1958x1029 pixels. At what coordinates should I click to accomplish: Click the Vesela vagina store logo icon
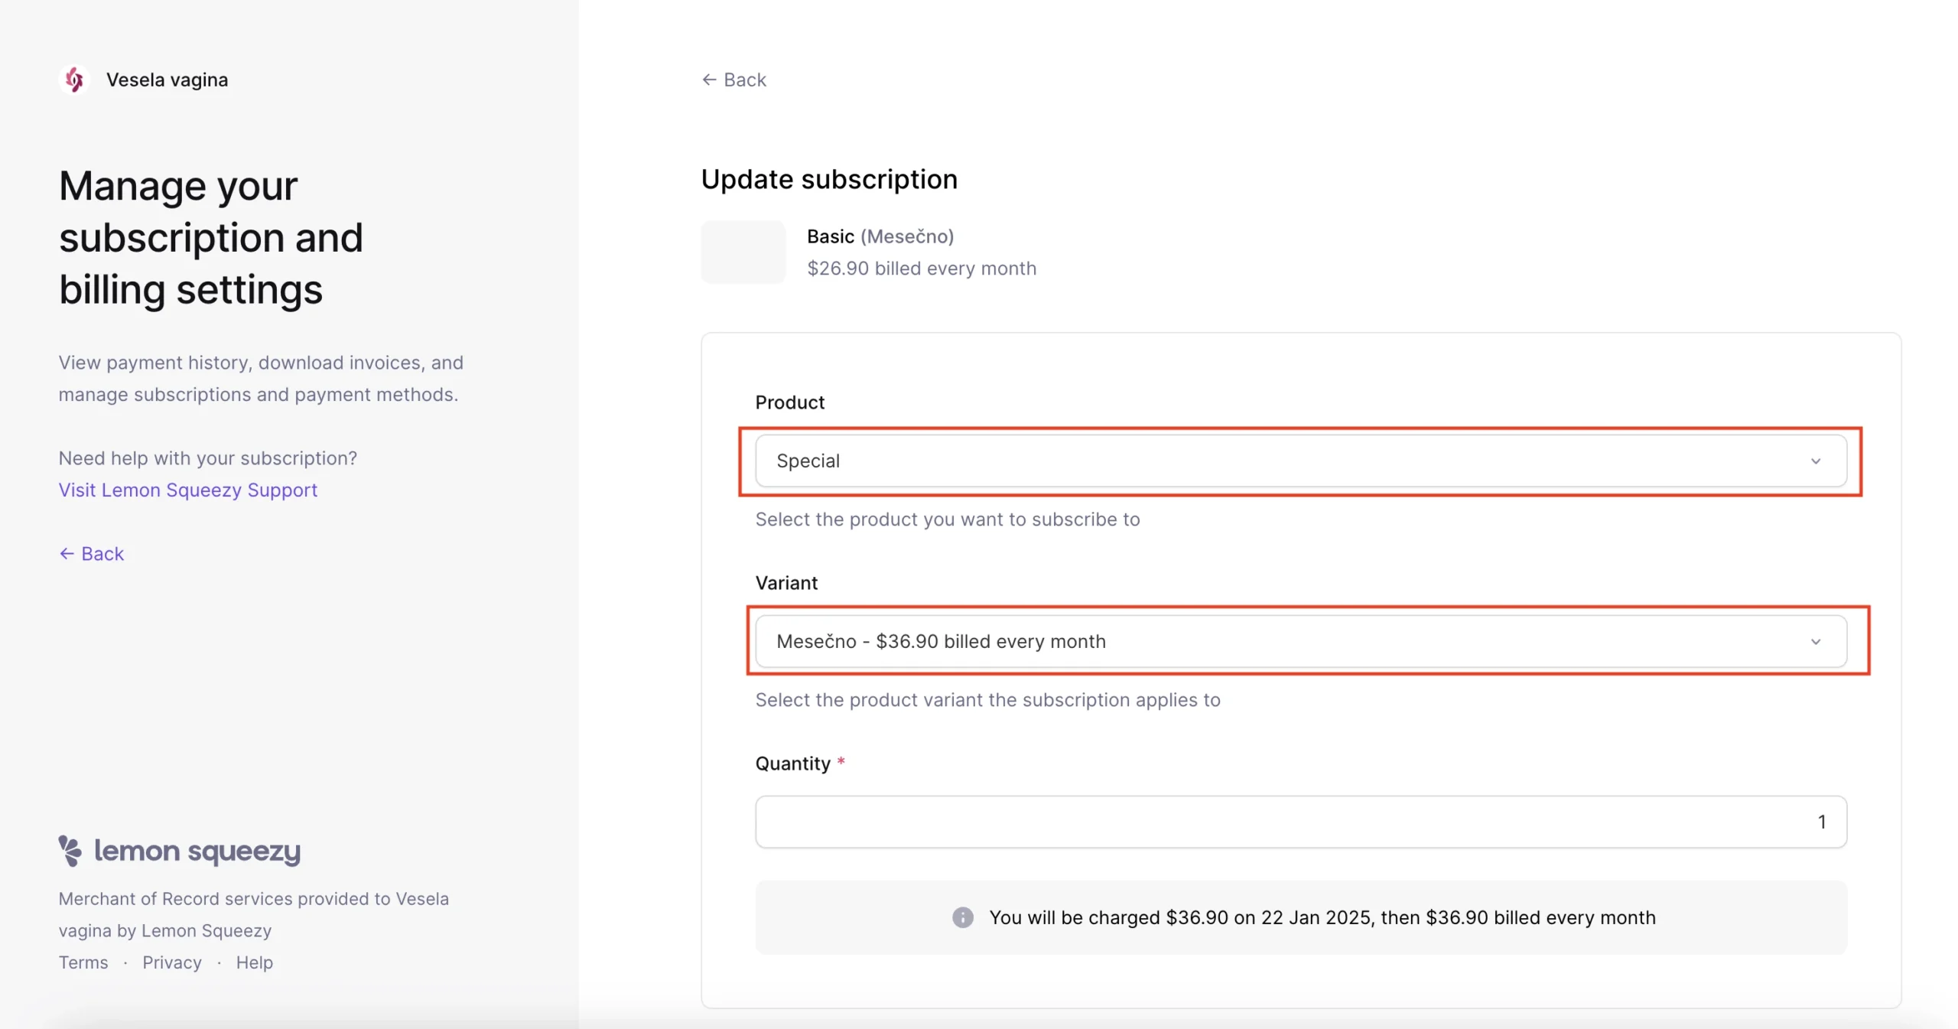74,80
